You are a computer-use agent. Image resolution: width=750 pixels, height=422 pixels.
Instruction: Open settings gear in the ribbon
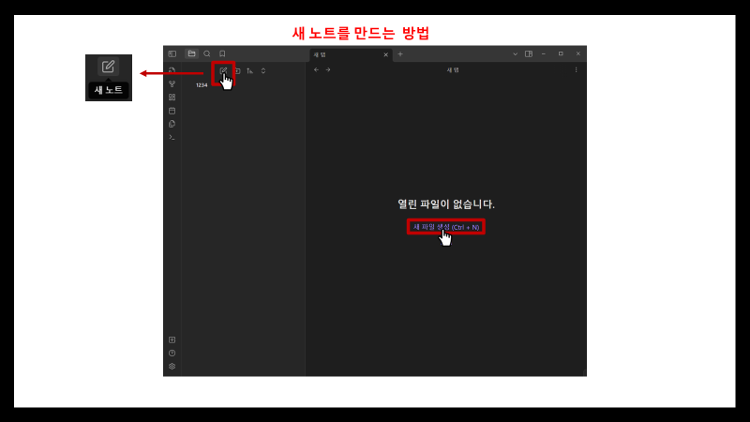coord(172,367)
